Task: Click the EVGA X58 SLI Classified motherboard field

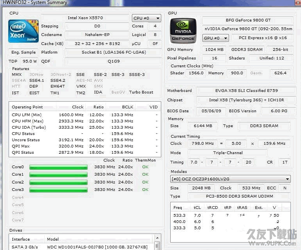Action: [x=246, y=90]
